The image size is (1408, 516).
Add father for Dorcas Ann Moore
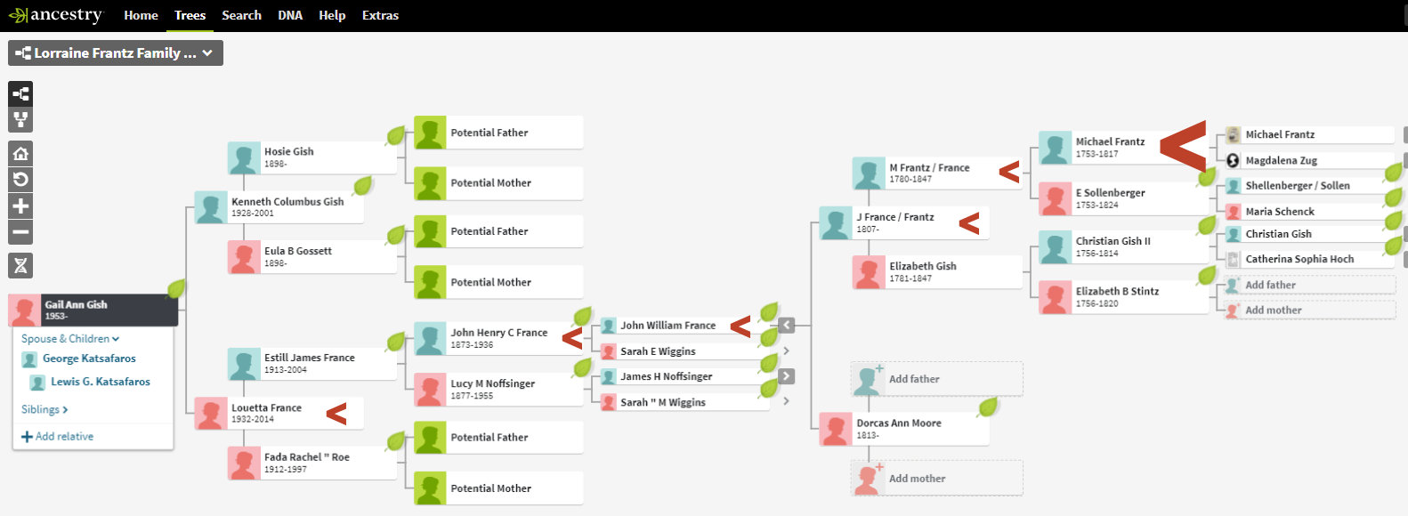914,379
